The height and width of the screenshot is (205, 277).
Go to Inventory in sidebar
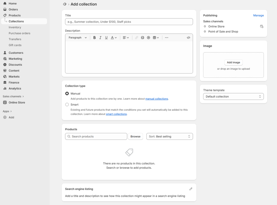coord(15,27)
